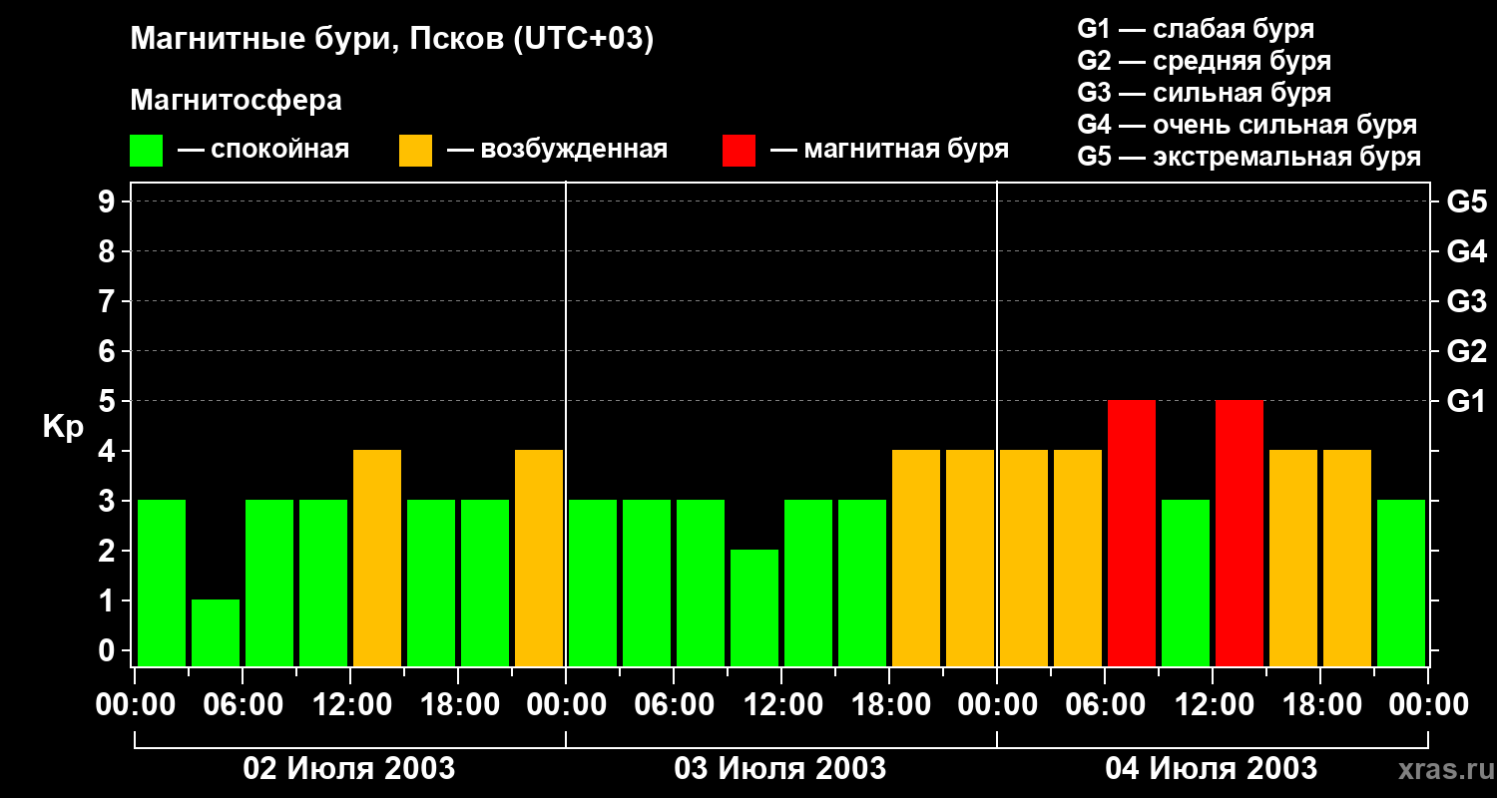Click the '02 Июля 2003' date label
1497x798 pixels.
(x=349, y=769)
